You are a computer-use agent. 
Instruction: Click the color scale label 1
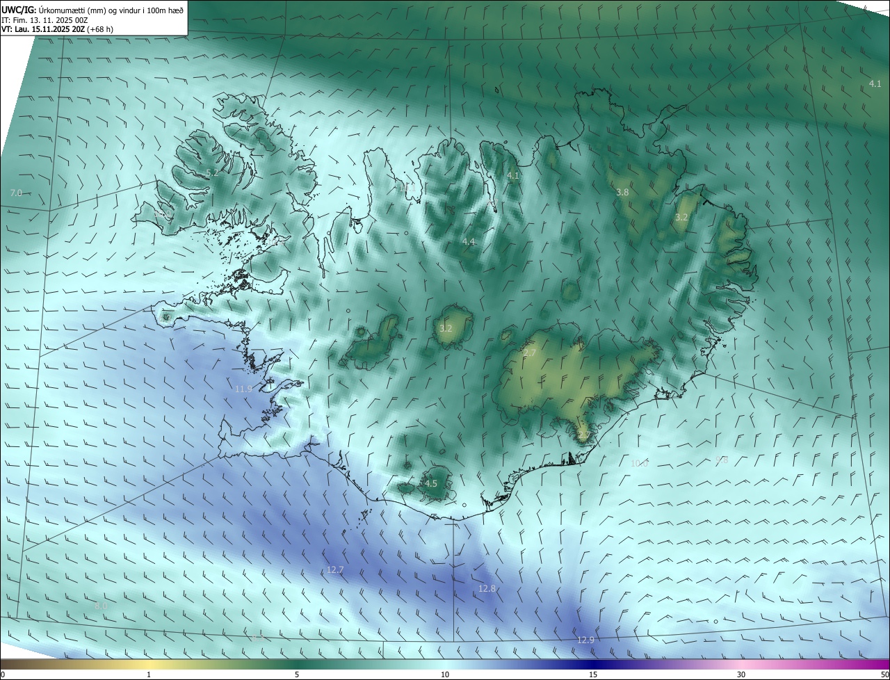pyautogui.click(x=149, y=674)
